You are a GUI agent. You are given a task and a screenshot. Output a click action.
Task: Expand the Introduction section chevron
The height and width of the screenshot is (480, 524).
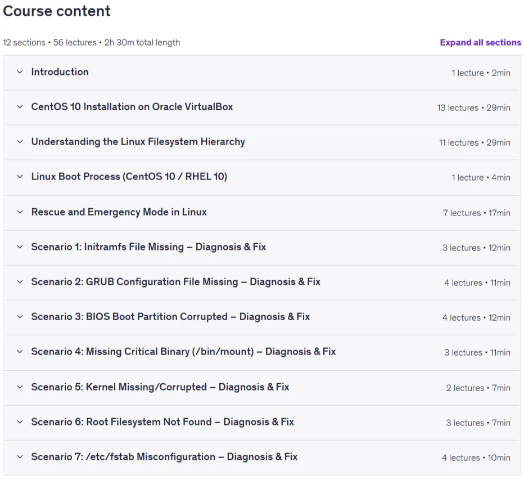[20, 72]
